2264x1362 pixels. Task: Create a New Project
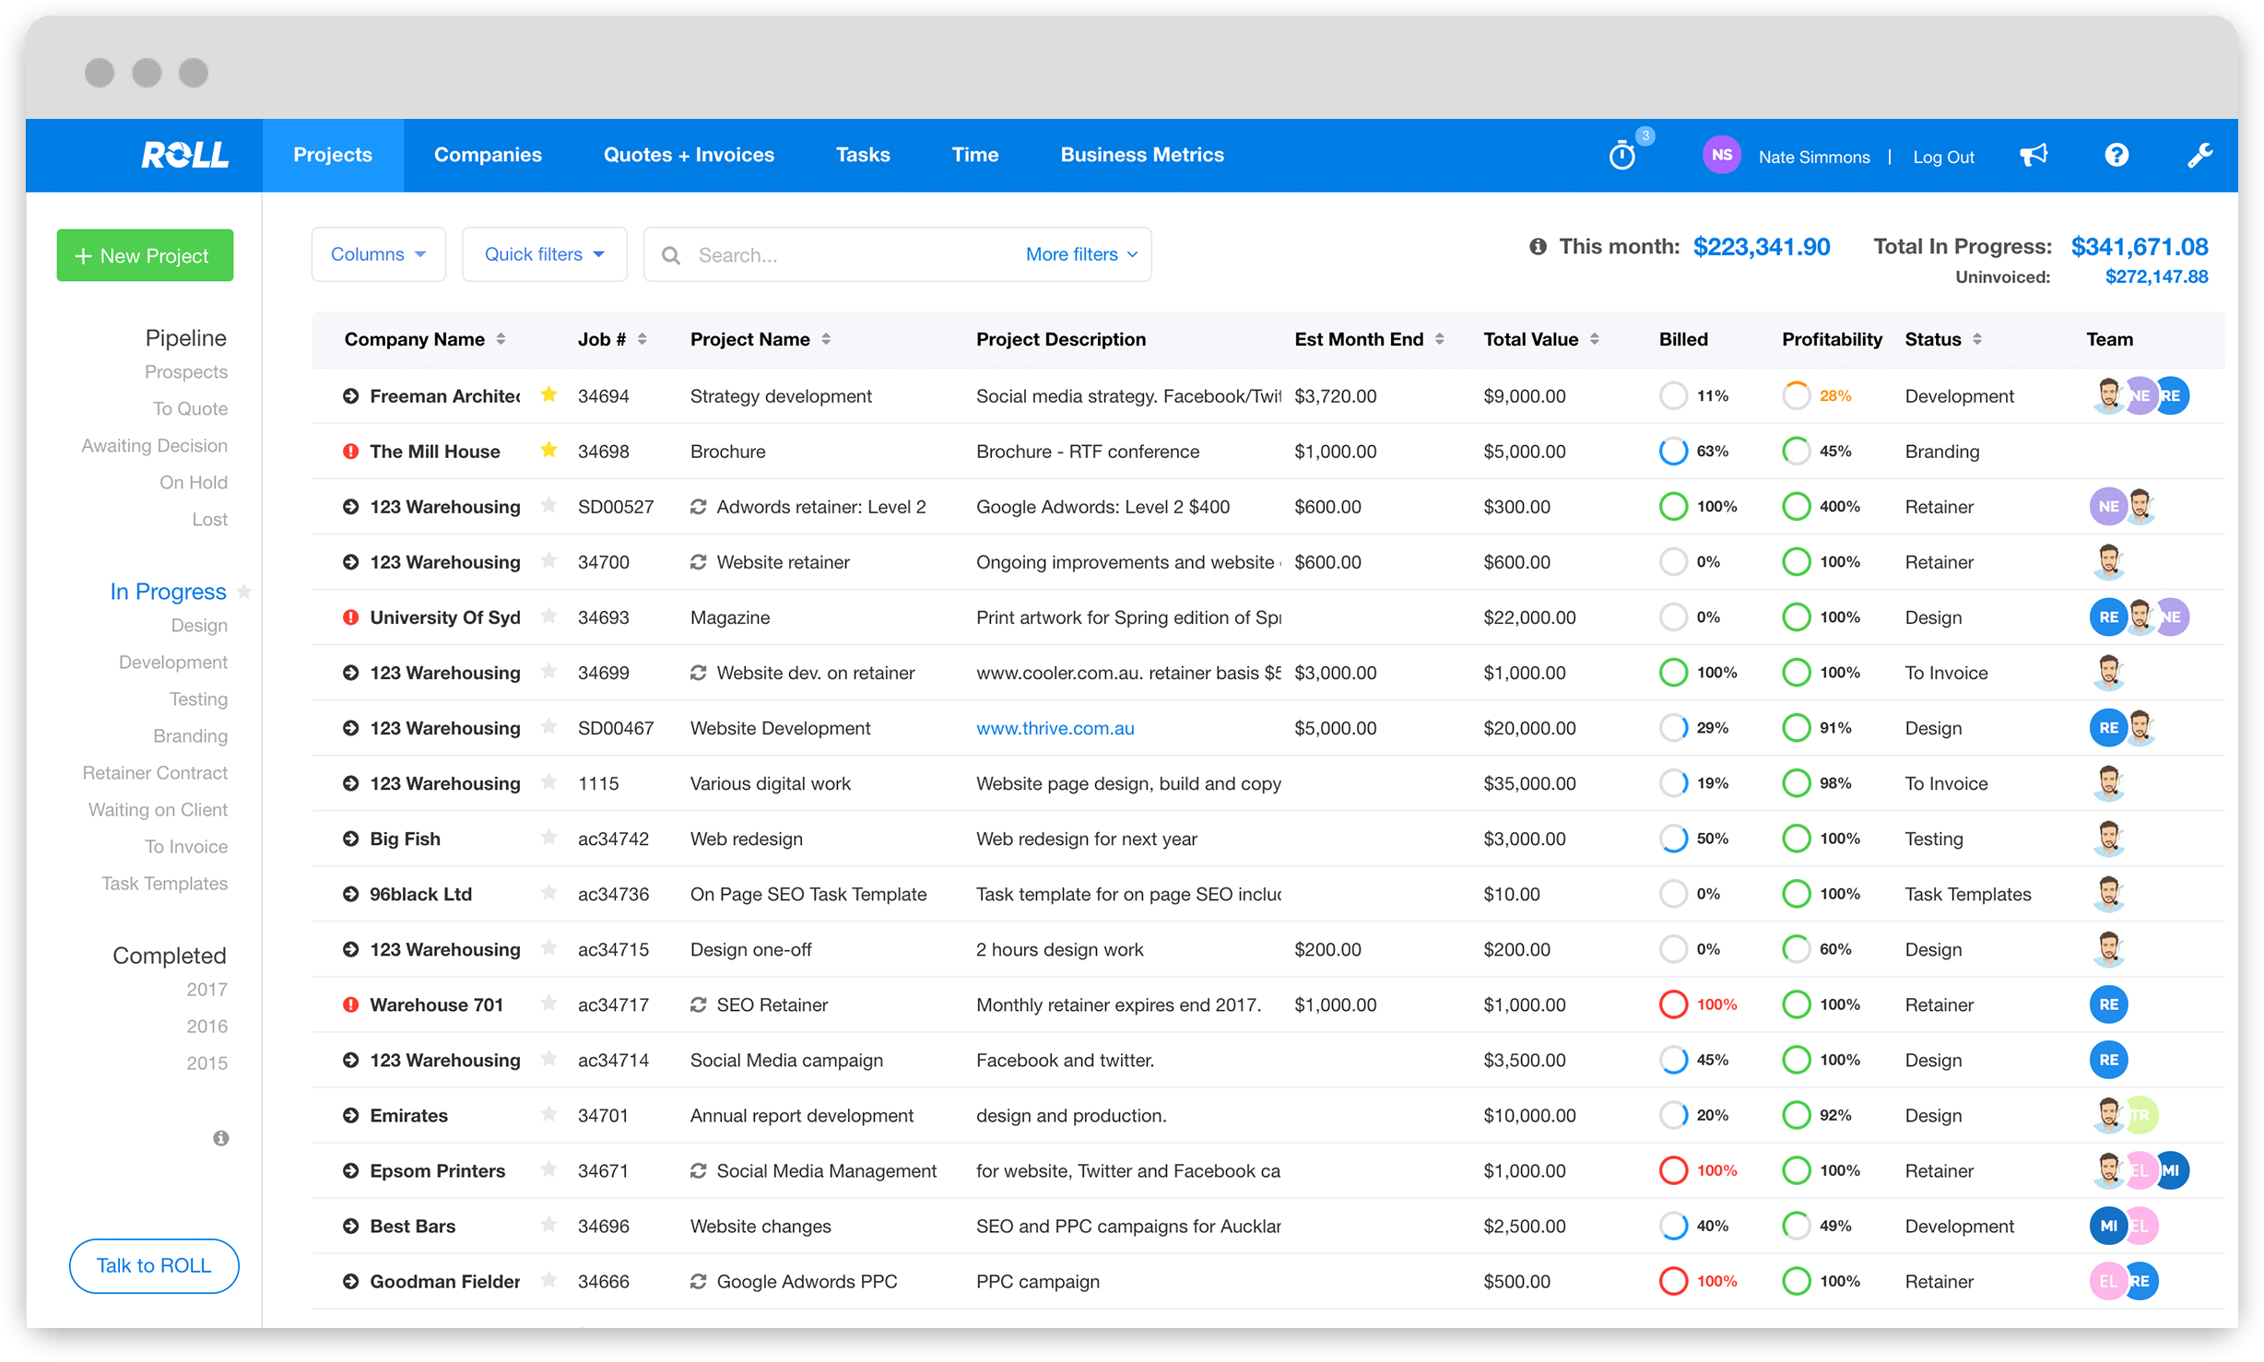145,255
